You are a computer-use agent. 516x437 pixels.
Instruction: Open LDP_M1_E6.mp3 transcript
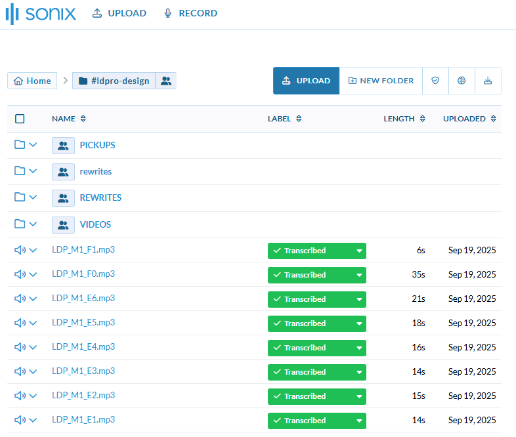tap(83, 299)
